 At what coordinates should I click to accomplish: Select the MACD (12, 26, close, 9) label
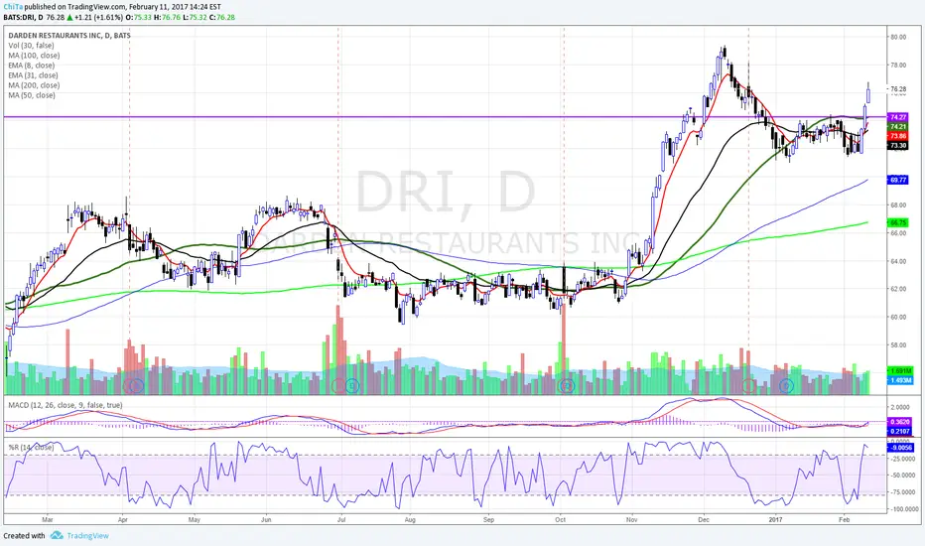tap(66, 405)
